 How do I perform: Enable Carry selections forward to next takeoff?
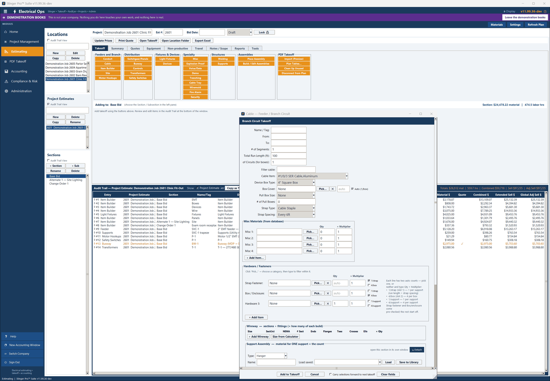[330, 374]
